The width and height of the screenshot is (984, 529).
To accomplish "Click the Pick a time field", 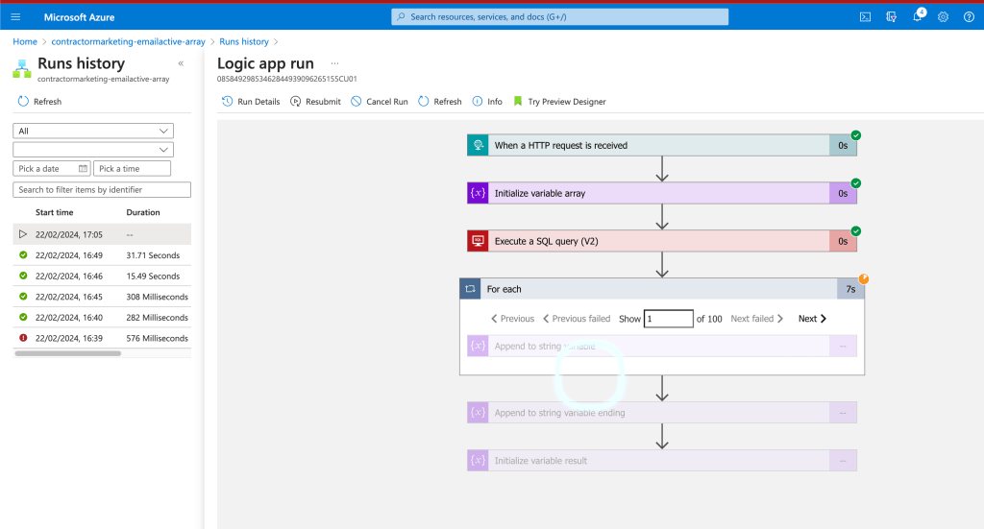I will coord(132,169).
